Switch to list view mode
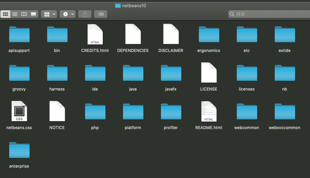 [15, 14]
